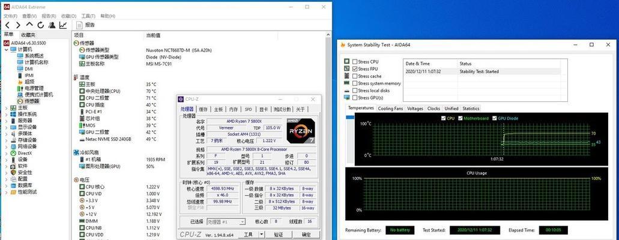
Task: Select the 便携式计算机 tree item
Action: pyautogui.click(x=38, y=95)
